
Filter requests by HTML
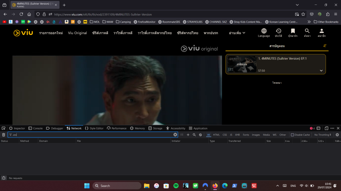(216, 135)
